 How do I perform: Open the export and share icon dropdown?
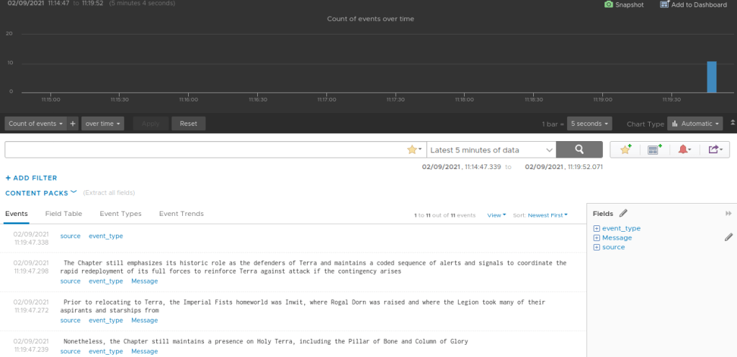pyautogui.click(x=715, y=150)
